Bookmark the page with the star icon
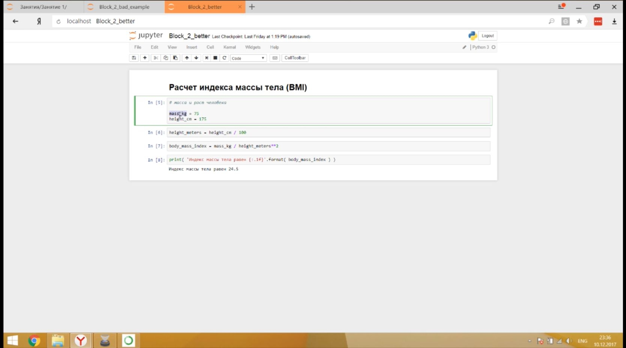The width and height of the screenshot is (626, 348). click(579, 21)
